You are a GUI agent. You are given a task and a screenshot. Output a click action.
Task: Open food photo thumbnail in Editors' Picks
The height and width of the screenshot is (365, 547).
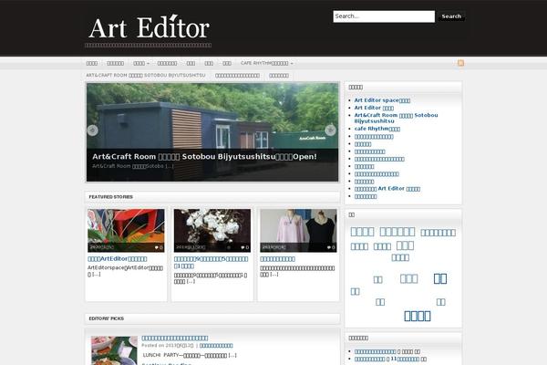pos(114,350)
